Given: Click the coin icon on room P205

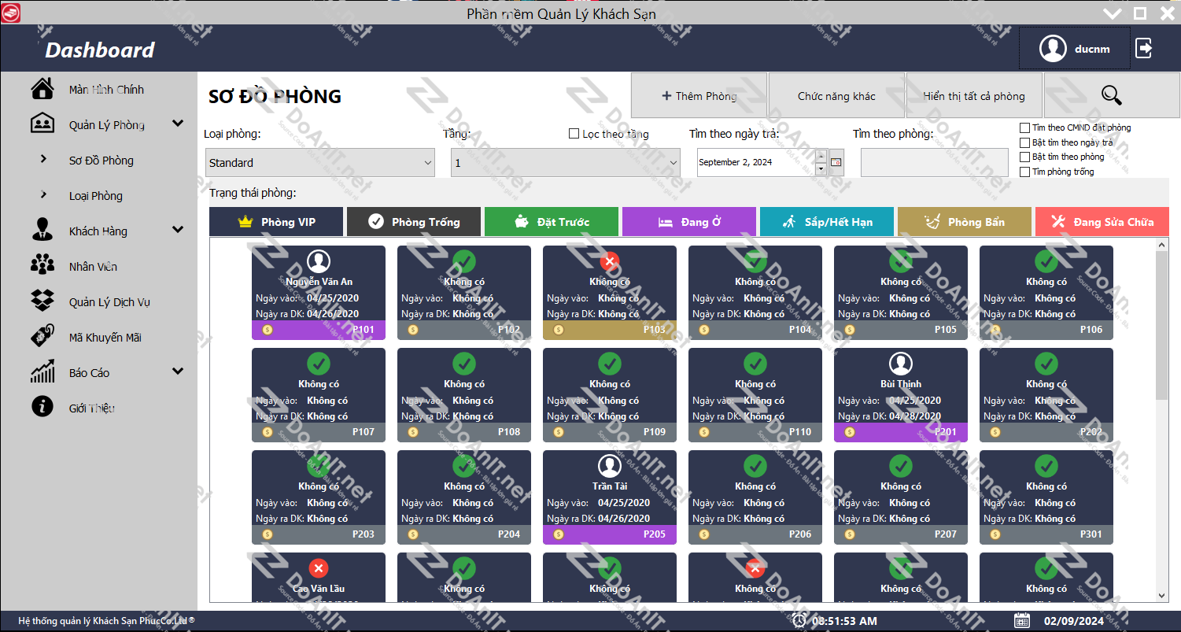Looking at the screenshot, I should tap(559, 534).
